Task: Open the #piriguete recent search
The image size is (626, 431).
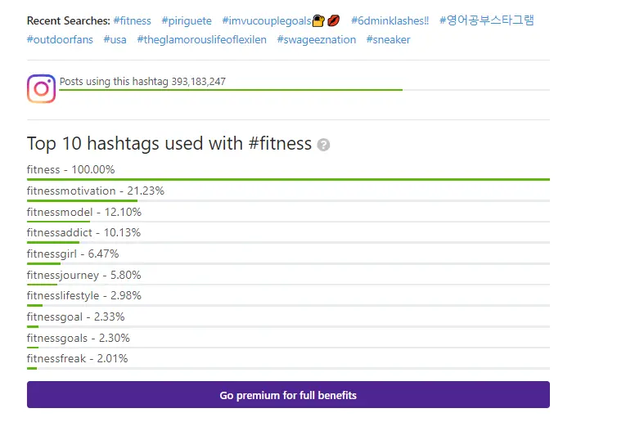Action: (x=187, y=20)
